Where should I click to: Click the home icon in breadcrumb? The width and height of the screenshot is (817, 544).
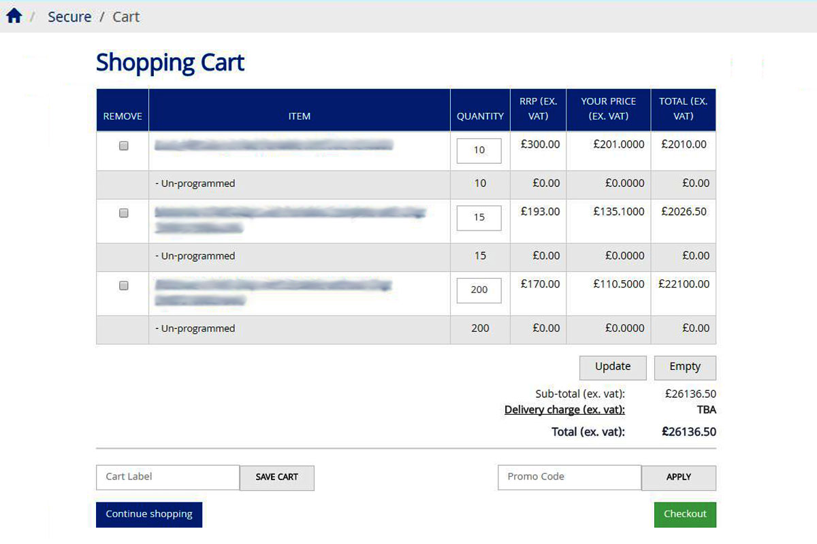tap(14, 16)
